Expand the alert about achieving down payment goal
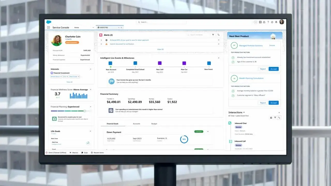331x186 pixels. [x=101, y=40]
